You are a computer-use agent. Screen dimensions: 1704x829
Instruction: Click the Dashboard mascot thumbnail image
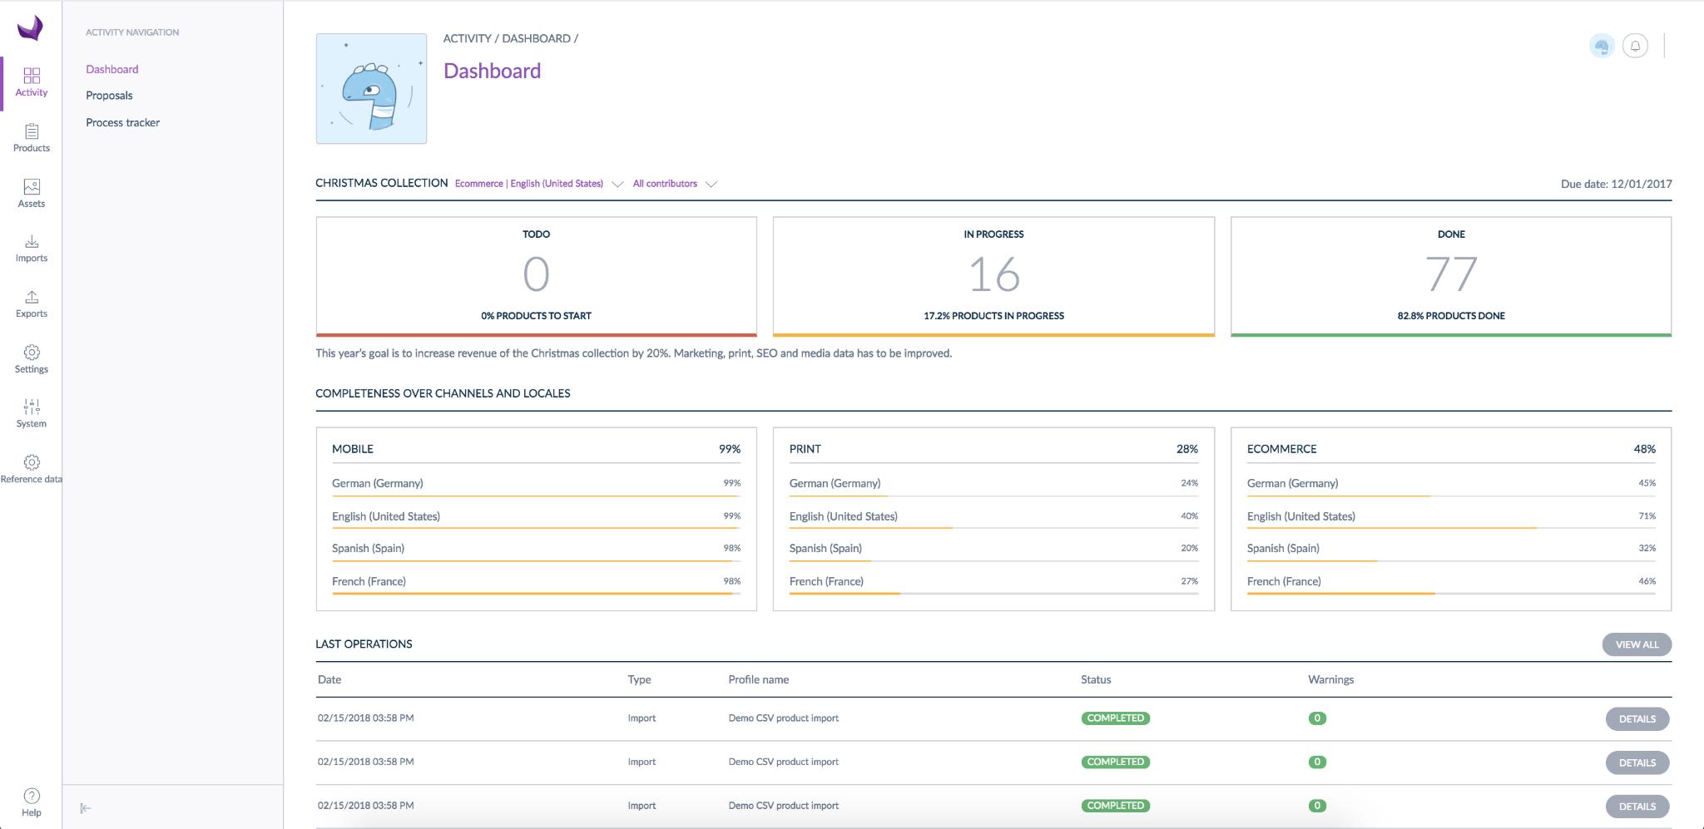pyautogui.click(x=371, y=89)
